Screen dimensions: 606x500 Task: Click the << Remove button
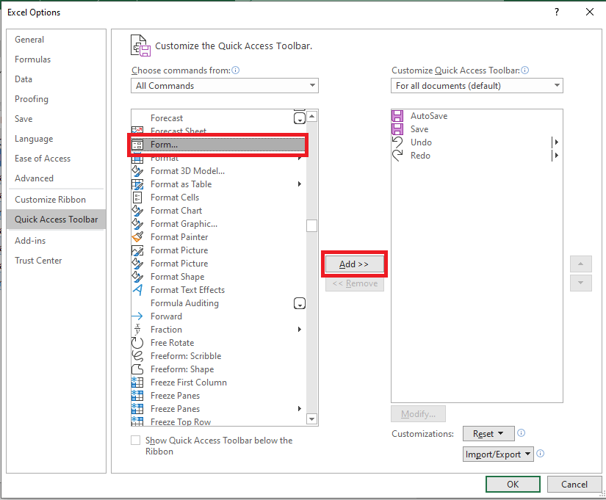(x=354, y=283)
